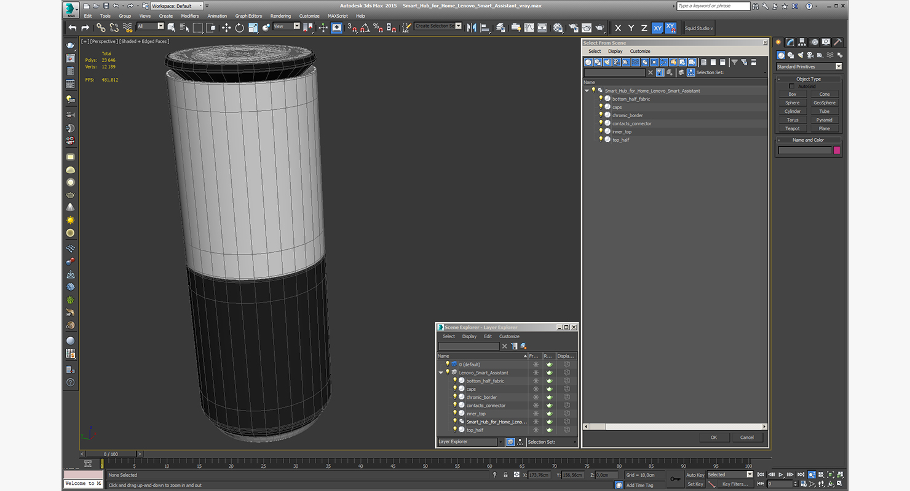Open the Rendering menu
This screenshot has height=491, width=910.
280,16
